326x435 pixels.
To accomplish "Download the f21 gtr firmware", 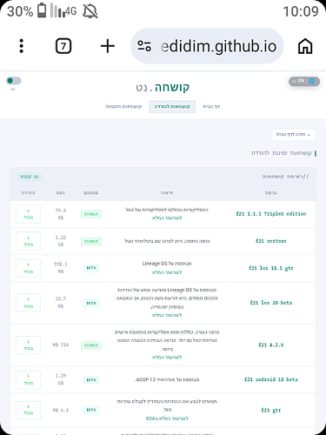I will 28,410.
